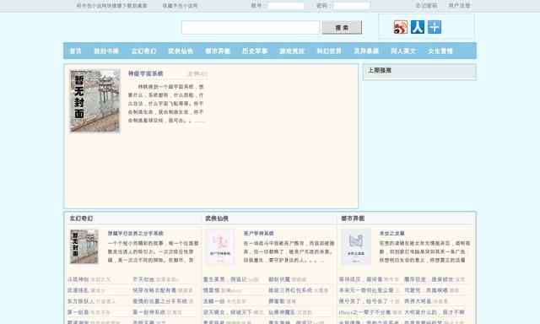Screen dimensions: 540x324
Task: Select 同人美文 category in the navigation bar
Action: [x=403, y=51]
